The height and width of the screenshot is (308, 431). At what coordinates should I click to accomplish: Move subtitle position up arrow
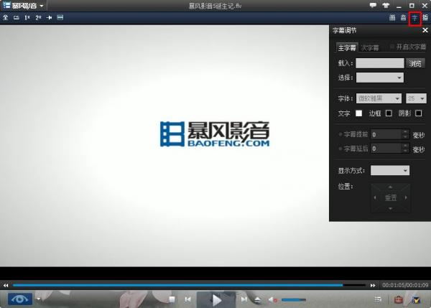[390, 187]
